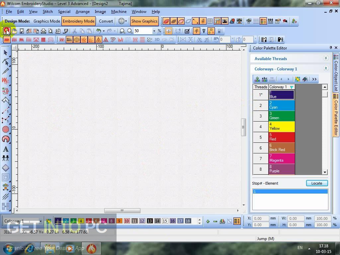
Task: Select stop number 1 in element list
Action: pos(290,192)
